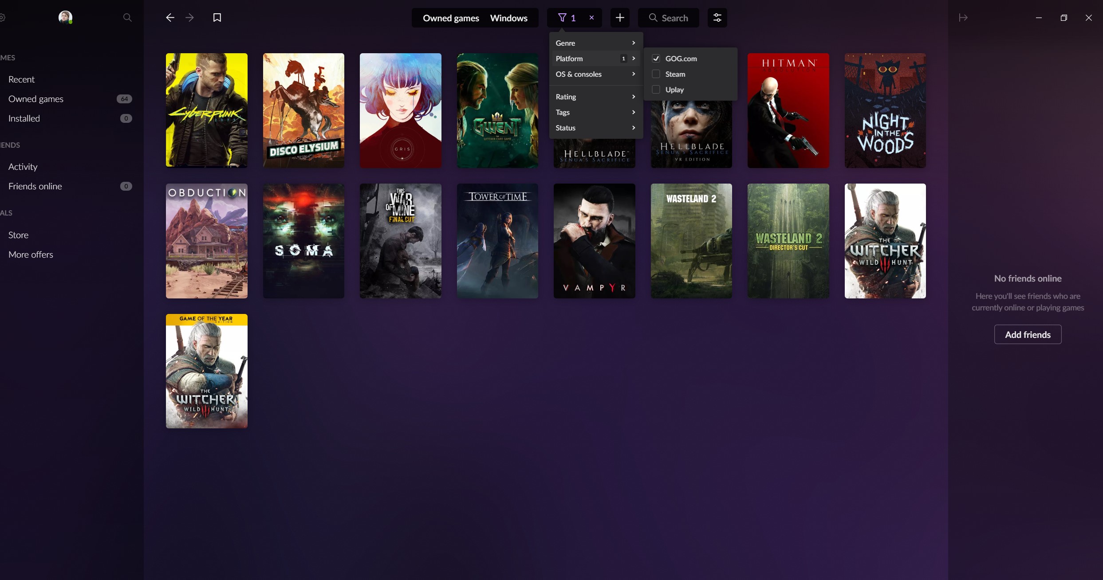Open the Wasteland 2 cover
This screenshot has height=580, width=1103.
[691, 241]
